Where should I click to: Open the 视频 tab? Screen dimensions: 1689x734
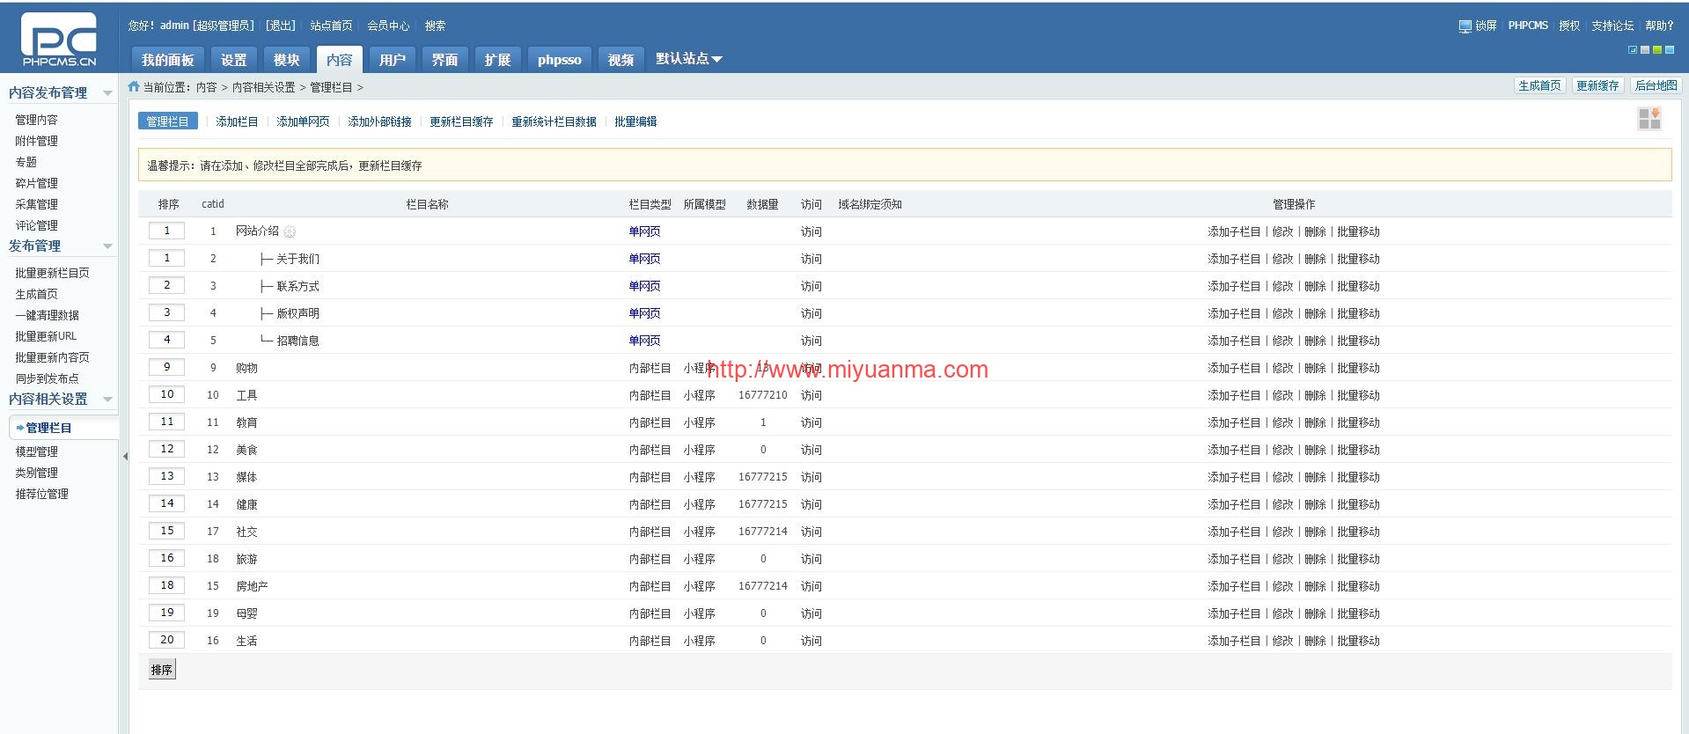coord(621,59)
